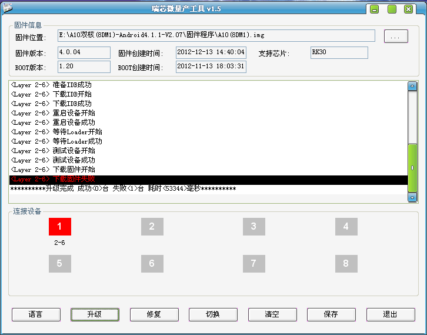
Task: Select highlighted log line 下载固件失败
Action: pyautogui.click(x=208, y=180)
